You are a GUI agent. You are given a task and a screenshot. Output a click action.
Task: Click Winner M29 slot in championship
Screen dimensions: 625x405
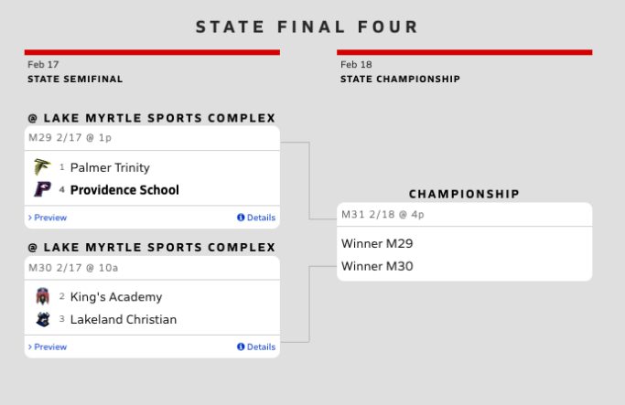pyautogui.click(x=378, y=244)
